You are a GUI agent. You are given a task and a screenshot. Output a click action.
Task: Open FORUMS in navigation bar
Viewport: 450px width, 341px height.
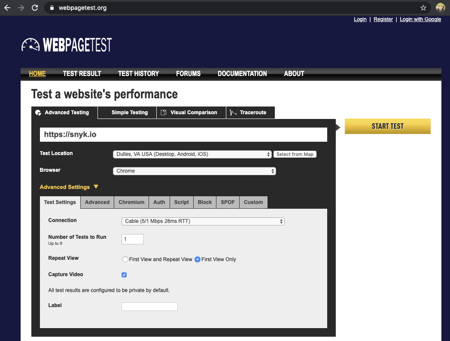pos(188,74)
